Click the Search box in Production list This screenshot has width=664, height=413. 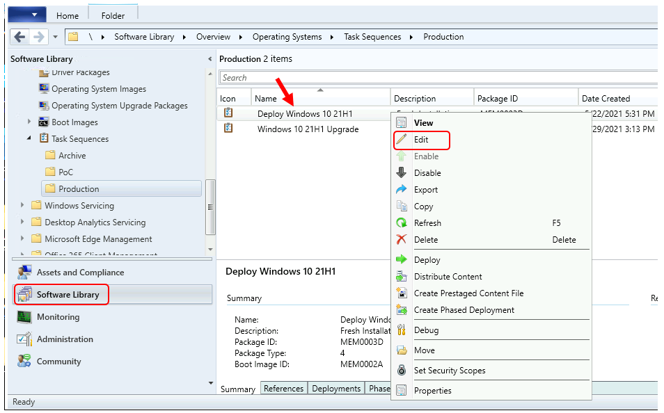tap(438, 77)
